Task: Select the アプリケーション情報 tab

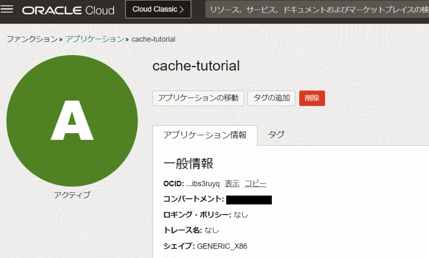Action: pyautogui.click(x=205, y=135)
